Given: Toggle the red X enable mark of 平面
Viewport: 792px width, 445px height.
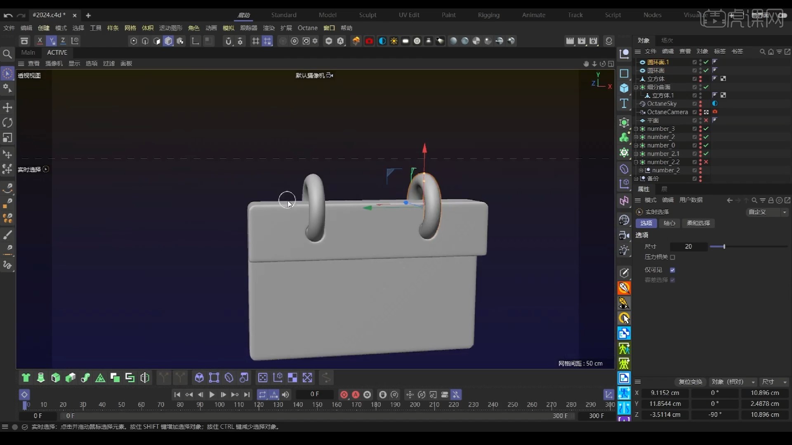Looking at the screenshot, I should click(x=706, y=120).
